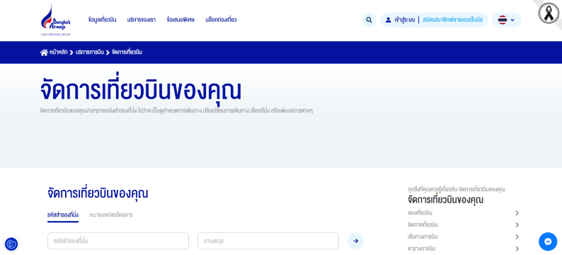Open ตารางการบิน sidebar link

tap(422, 249)
